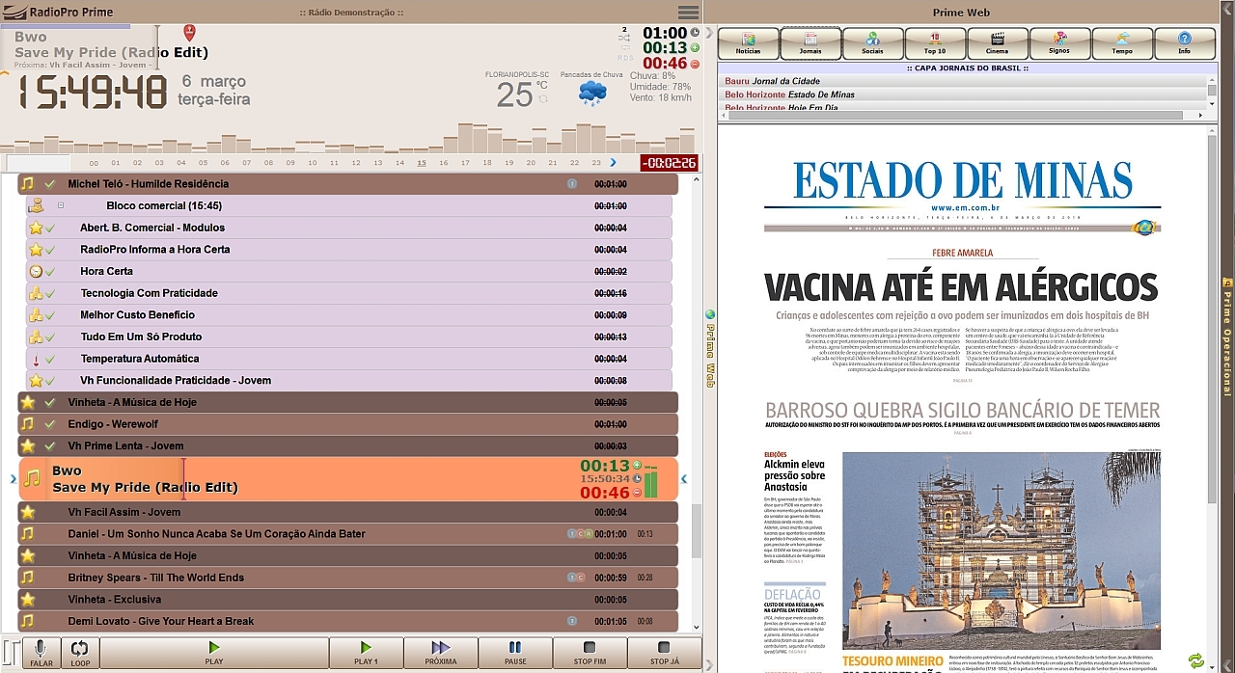This screenshot has width=1235, height=673.
Task: Click star icon of Vh Prime Lenta - Jovem
Action: (27, 446)
